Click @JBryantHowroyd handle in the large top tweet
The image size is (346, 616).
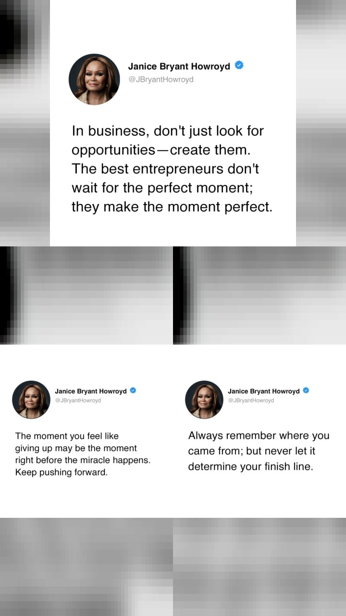[x=161, y=79]
